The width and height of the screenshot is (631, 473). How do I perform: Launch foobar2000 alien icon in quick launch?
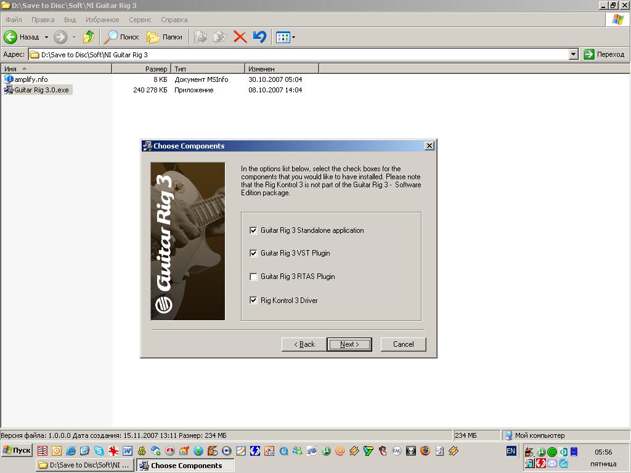click(x=411, y=451)
